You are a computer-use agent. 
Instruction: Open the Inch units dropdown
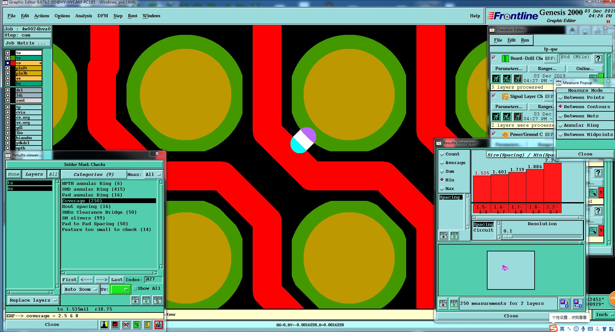[604, 315]
